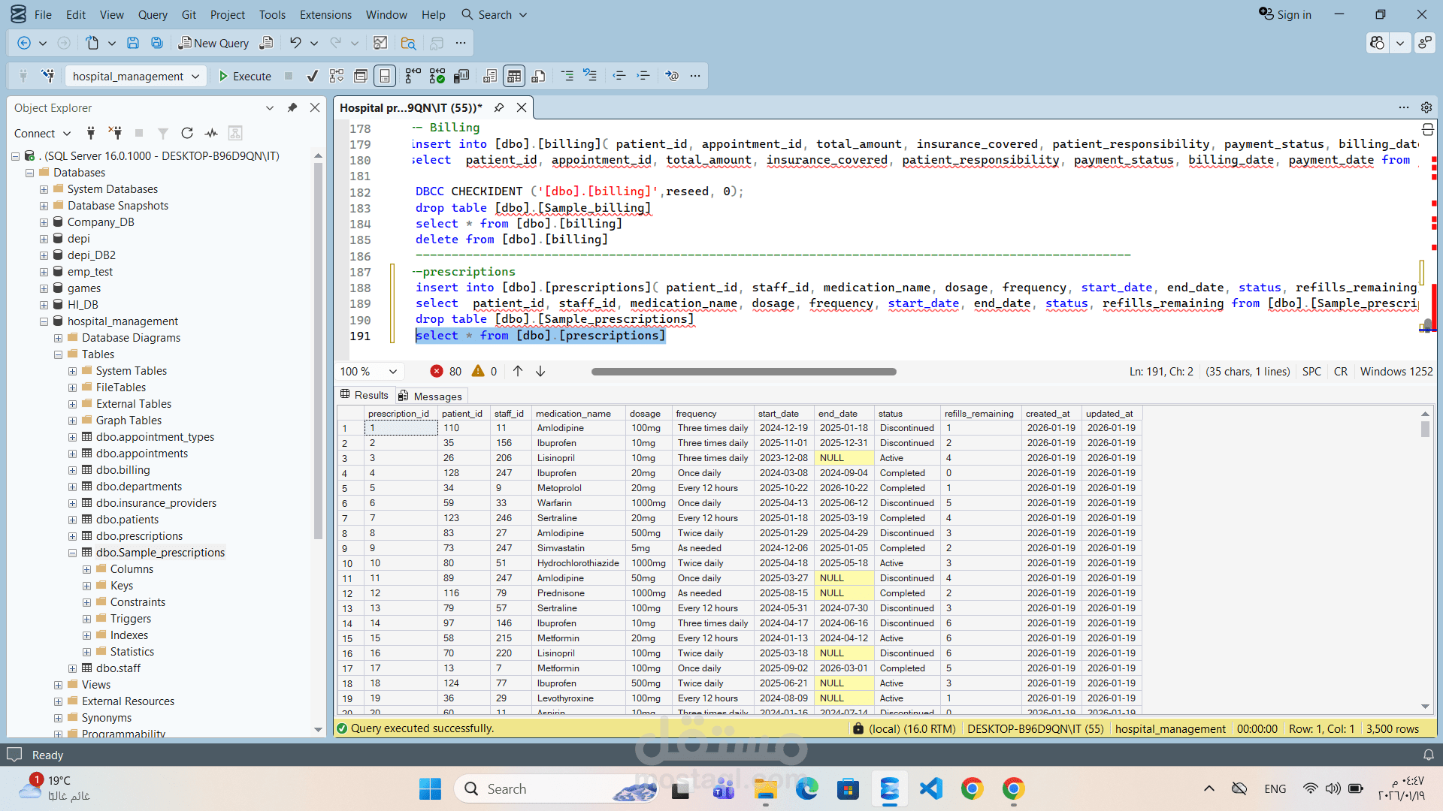Open the Query menu

pyautogui.click(x=153, y=14)
